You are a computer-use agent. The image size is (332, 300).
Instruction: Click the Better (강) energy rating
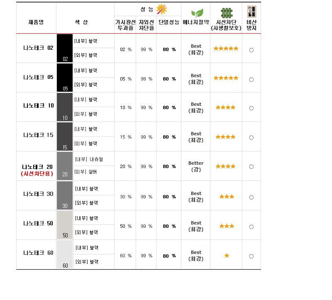[196, 166]
